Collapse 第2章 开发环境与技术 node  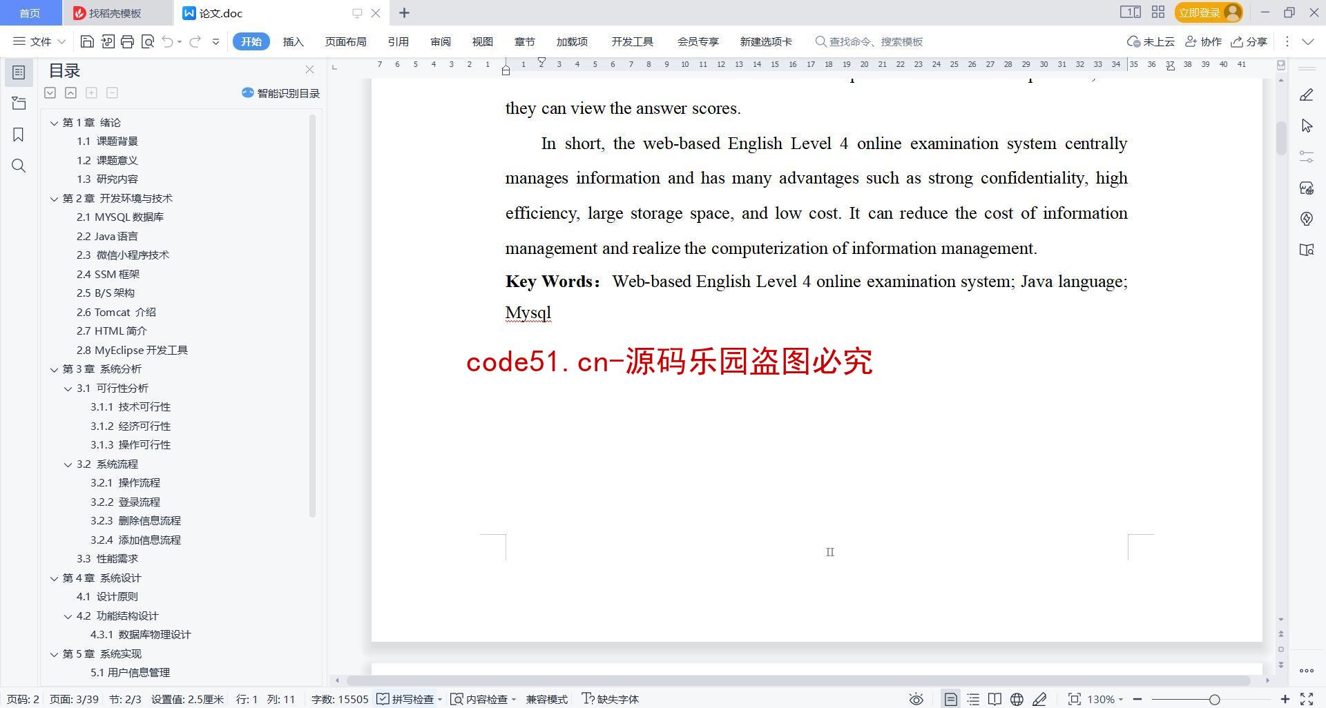point(54,199)
